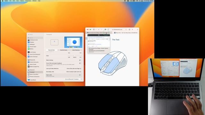Toggle Silent clicking switch
This screenshot has height=115, width=205.
pos(80,60)
